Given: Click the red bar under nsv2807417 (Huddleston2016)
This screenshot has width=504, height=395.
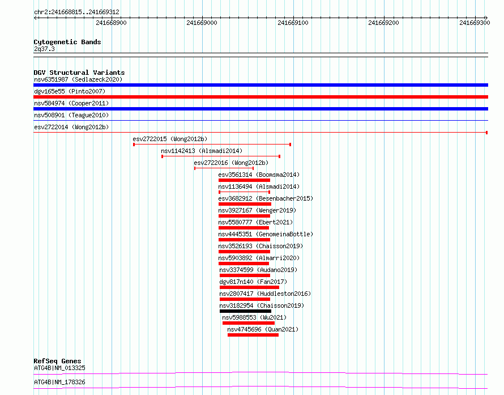Looking at the screenshot, I should click(x=245, y=299).
